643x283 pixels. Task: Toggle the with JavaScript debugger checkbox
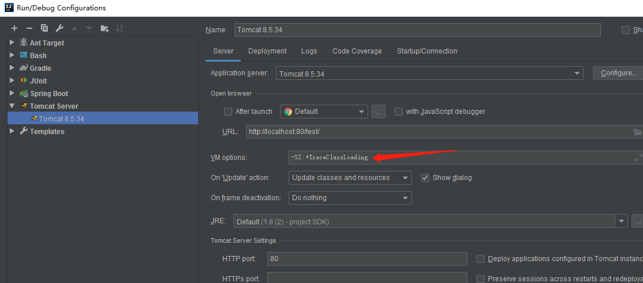tap(399, 112)
